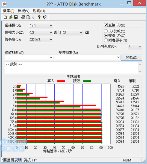The image size is (147, 164).
Task: Expand the 受控制於 dropdown
Action: tap(87, 57)
